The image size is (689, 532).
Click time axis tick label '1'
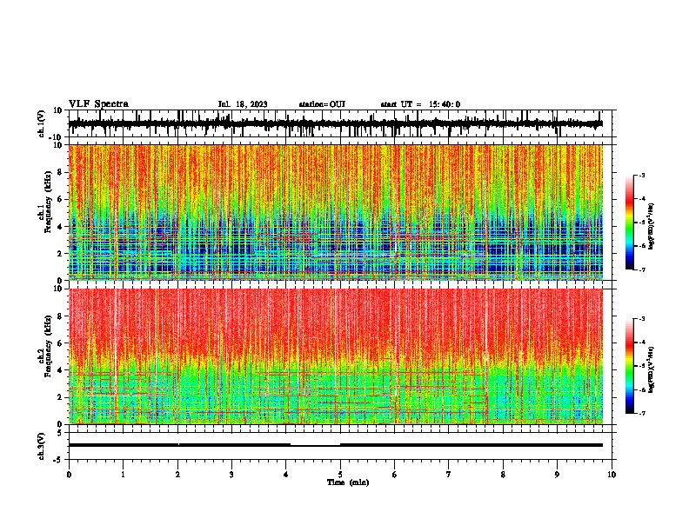click(123, 475)
